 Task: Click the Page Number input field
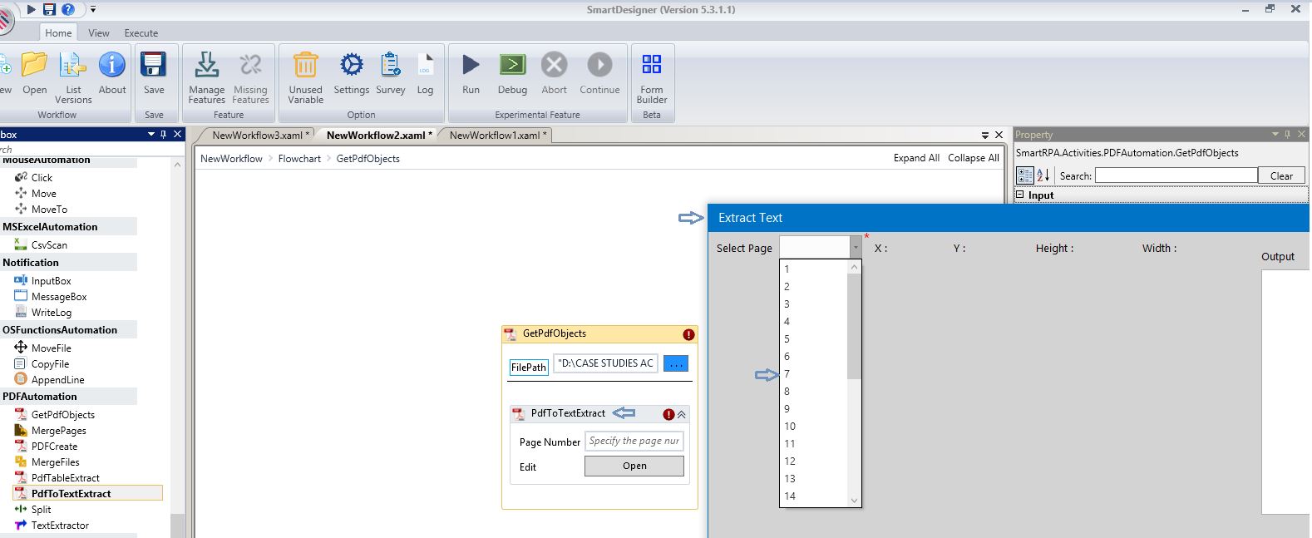[x=634, y=442]
